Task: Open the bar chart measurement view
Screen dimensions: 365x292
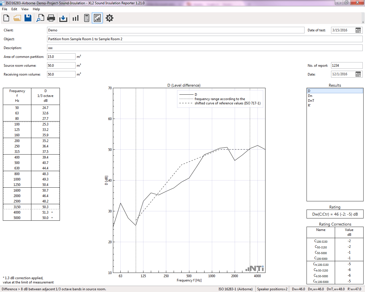Action: coord(76,18)
